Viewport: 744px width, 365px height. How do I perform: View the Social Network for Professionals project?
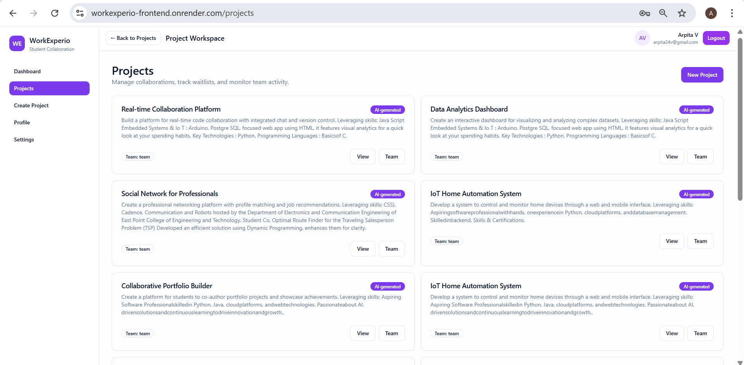pos(363,249)
